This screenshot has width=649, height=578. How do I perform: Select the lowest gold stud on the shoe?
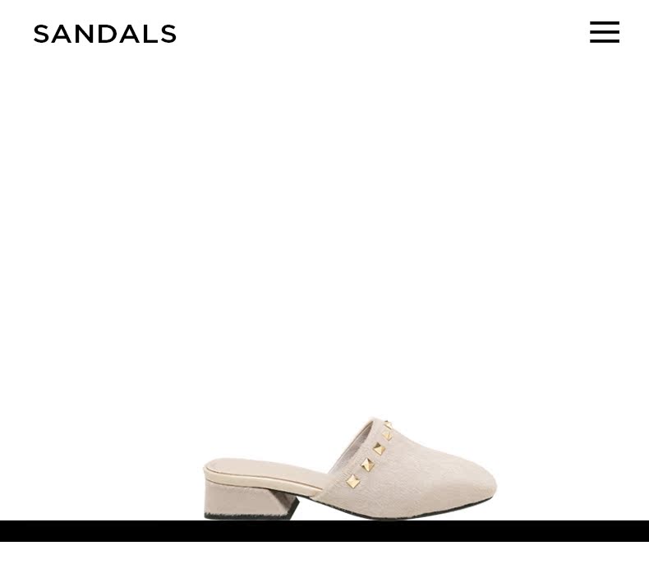352,481
